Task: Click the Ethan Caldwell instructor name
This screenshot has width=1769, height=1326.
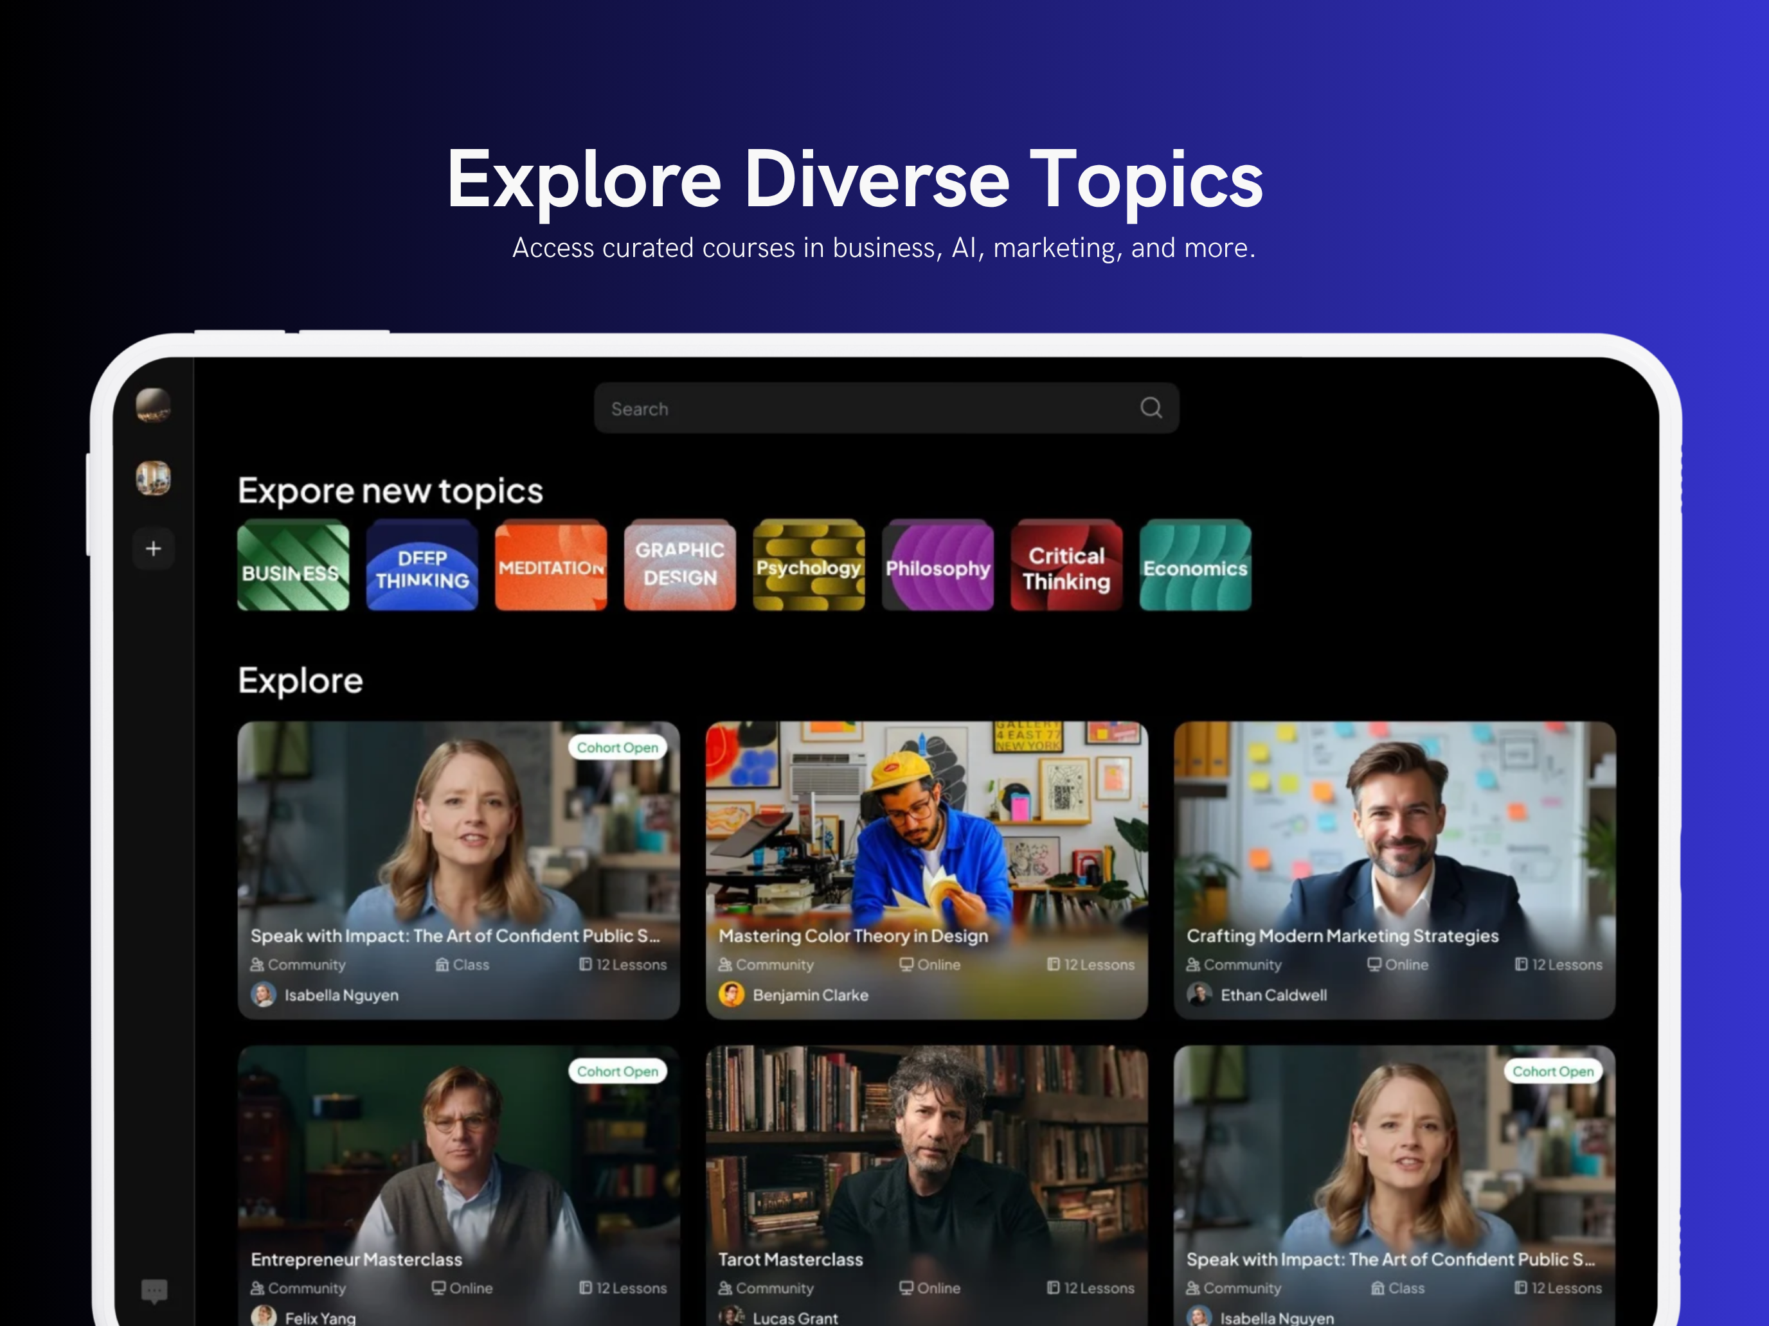Action: (1273, 995)
